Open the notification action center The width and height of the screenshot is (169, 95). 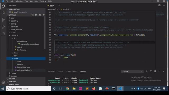click(x=164, y=89)
